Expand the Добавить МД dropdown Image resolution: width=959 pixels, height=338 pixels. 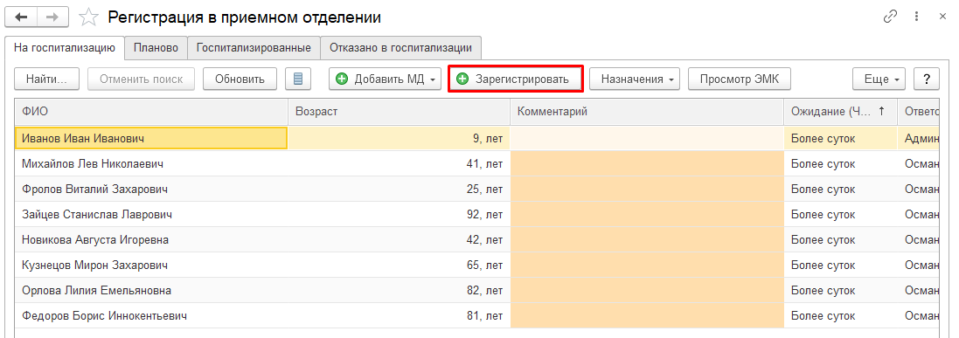[385, 79]
